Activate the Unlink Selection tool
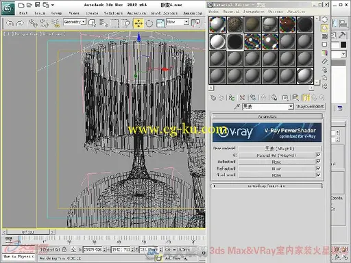This screenshot has height=263, width=351. [44, 23]
